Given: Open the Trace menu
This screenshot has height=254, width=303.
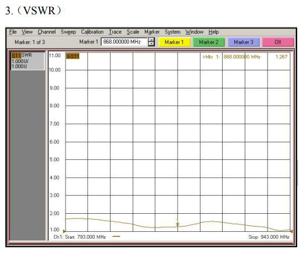Looking at the screenshot, I should tap(115, 32).
